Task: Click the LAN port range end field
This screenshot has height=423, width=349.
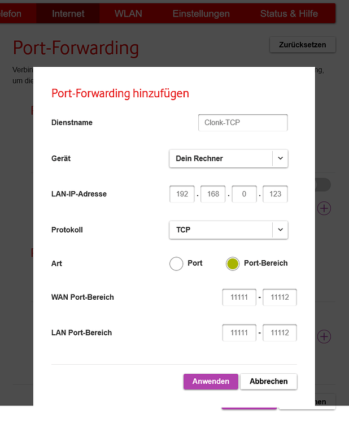Action: pyautogui.click(x=280, y=333)
